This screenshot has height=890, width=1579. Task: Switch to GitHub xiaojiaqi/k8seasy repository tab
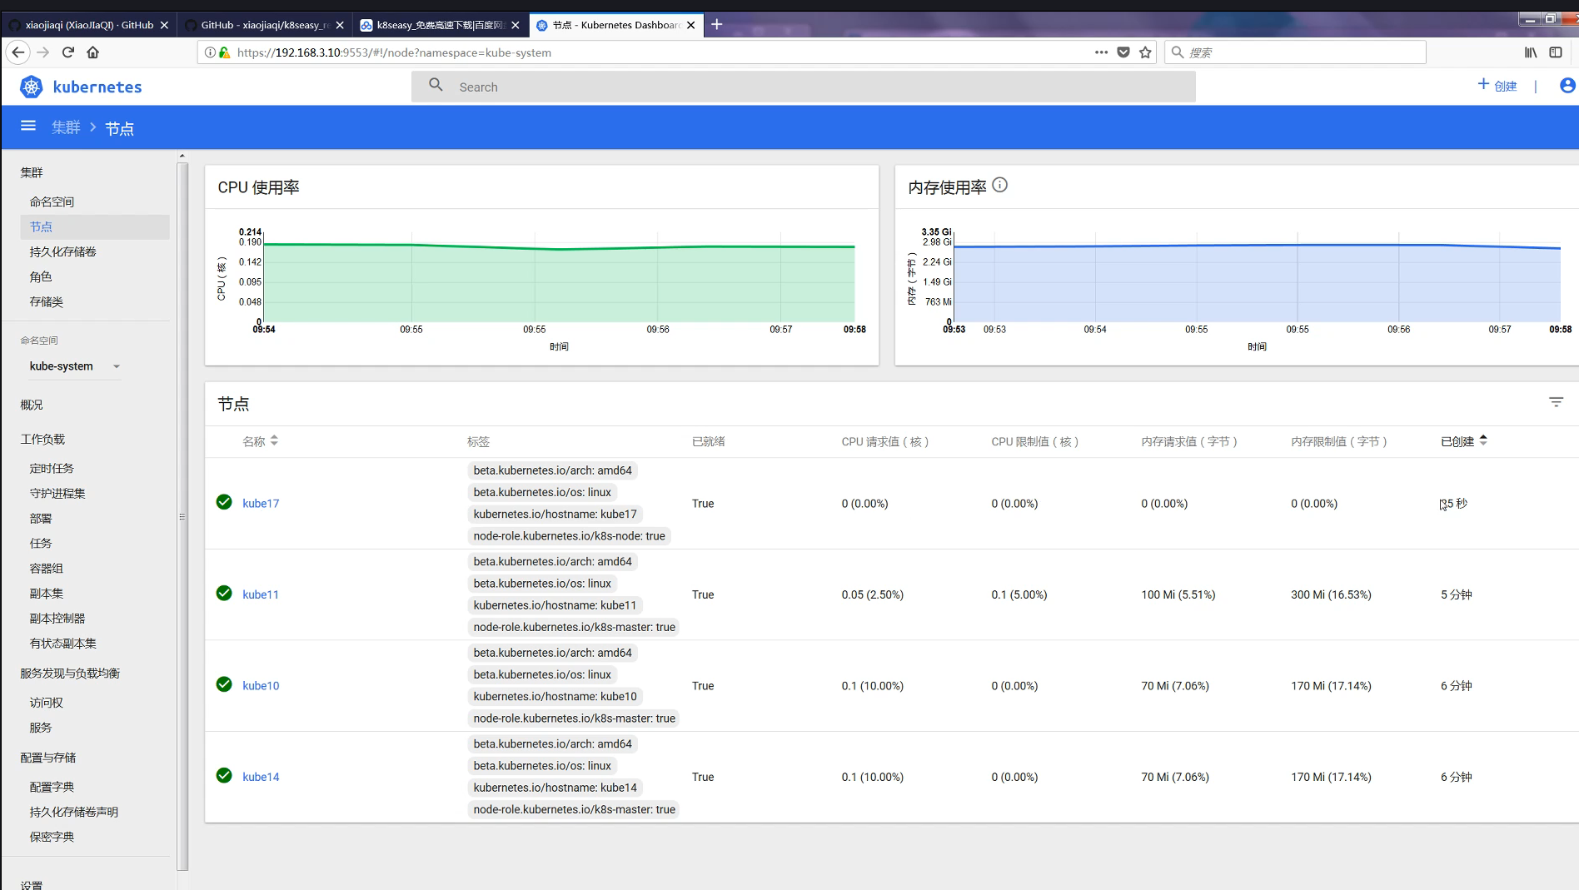coord(263,25)
